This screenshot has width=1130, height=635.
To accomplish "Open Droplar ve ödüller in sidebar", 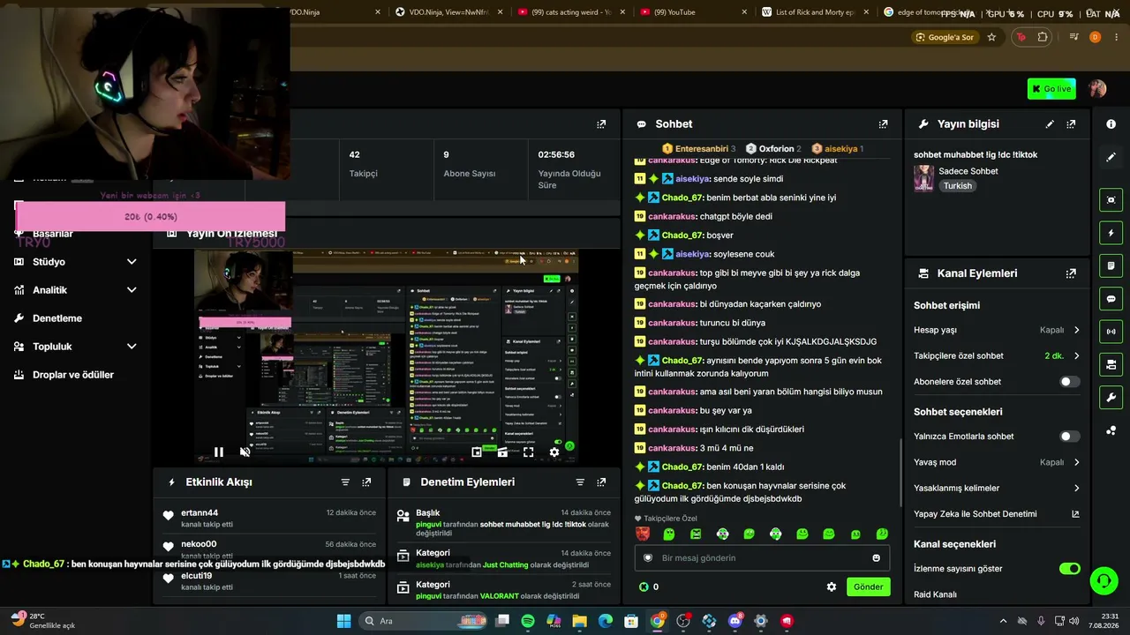I will tap(73, 375).
